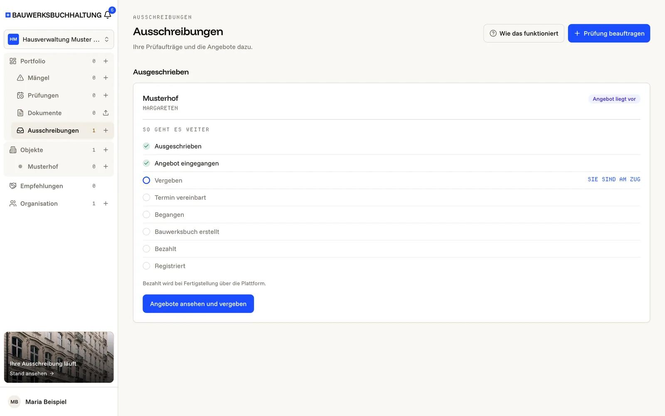Click the MARGARETEN district label
665x416 pixels.
click(x=160, y=108)
